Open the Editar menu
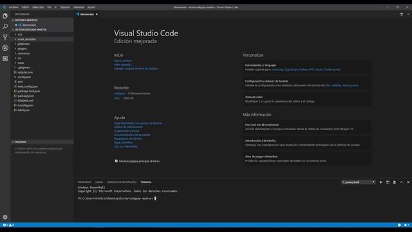The image size is (412, 232). [x=25, y=7]
